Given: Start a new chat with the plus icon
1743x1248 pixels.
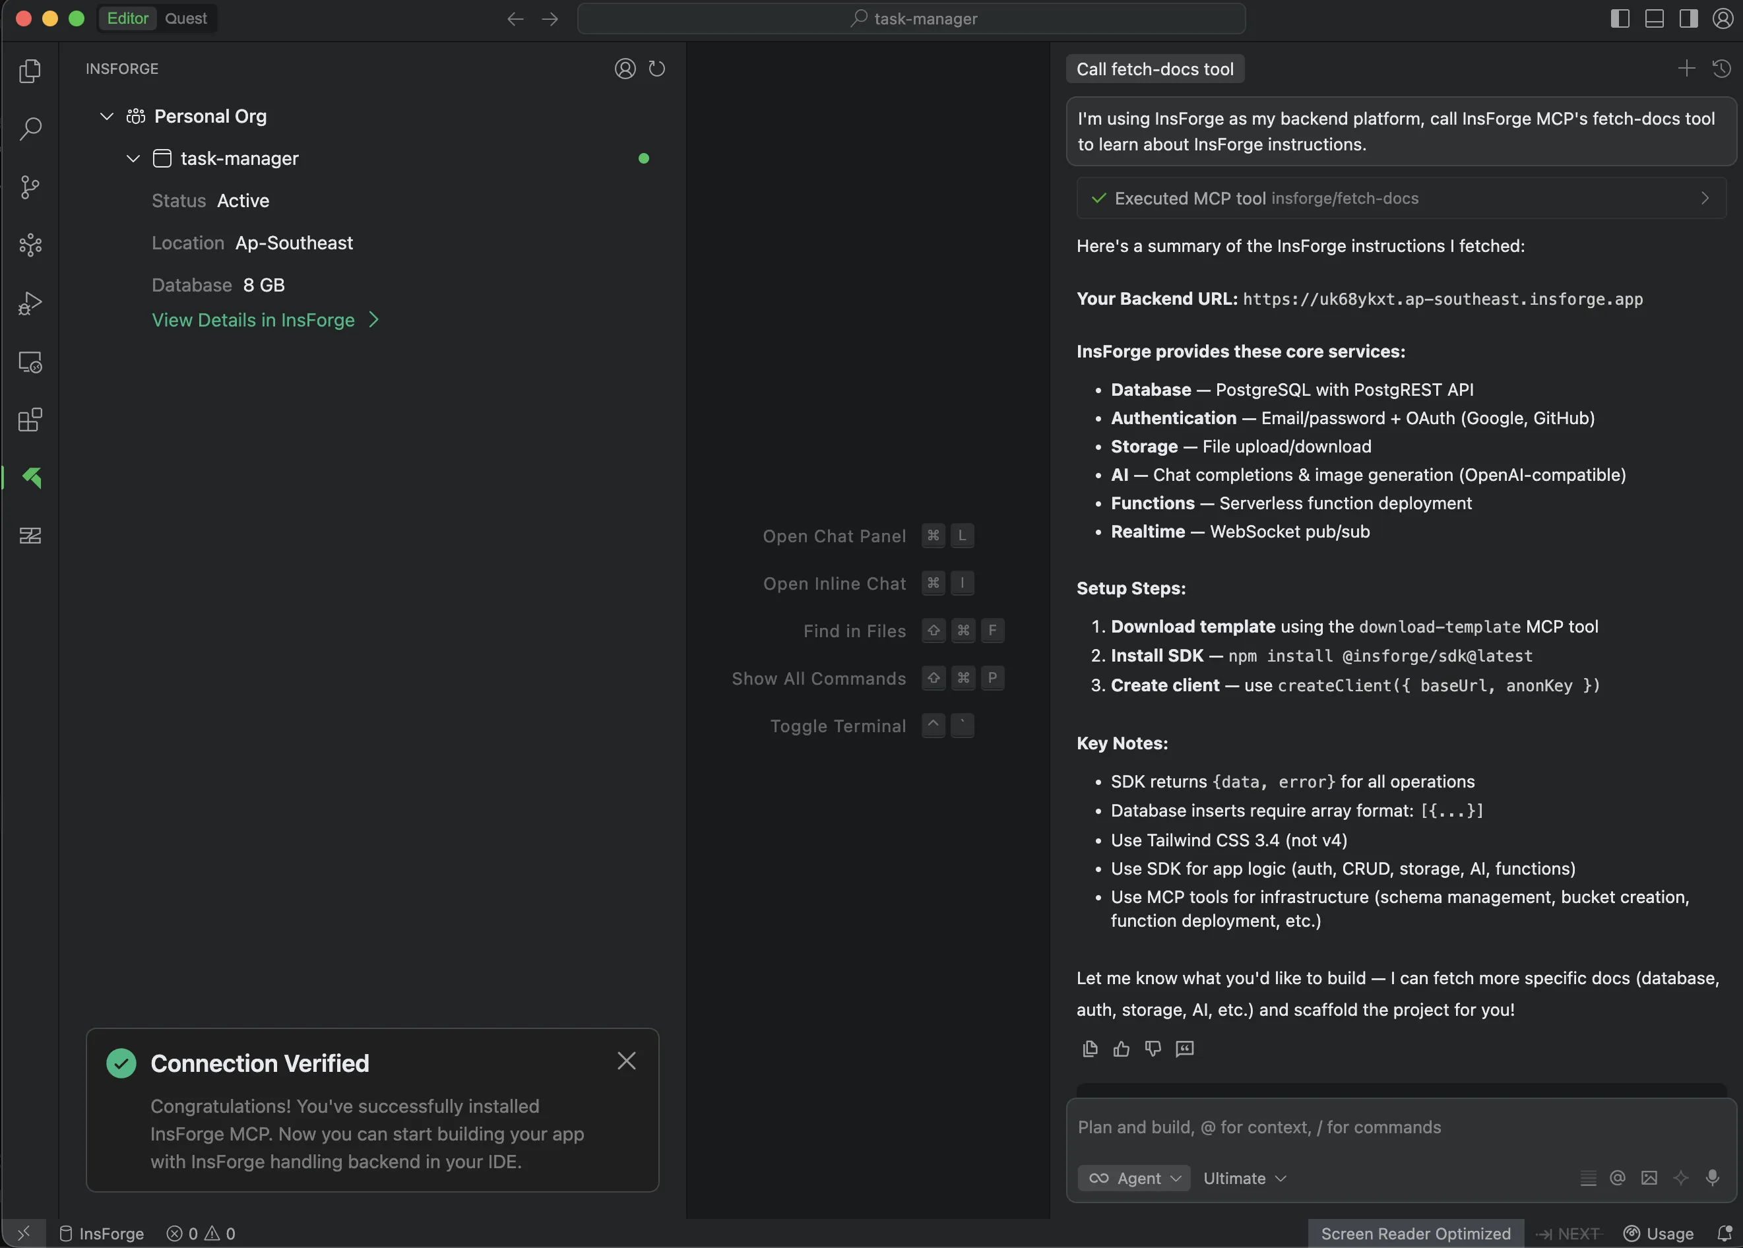Looking at the screenshot, I should (1686, 69).
